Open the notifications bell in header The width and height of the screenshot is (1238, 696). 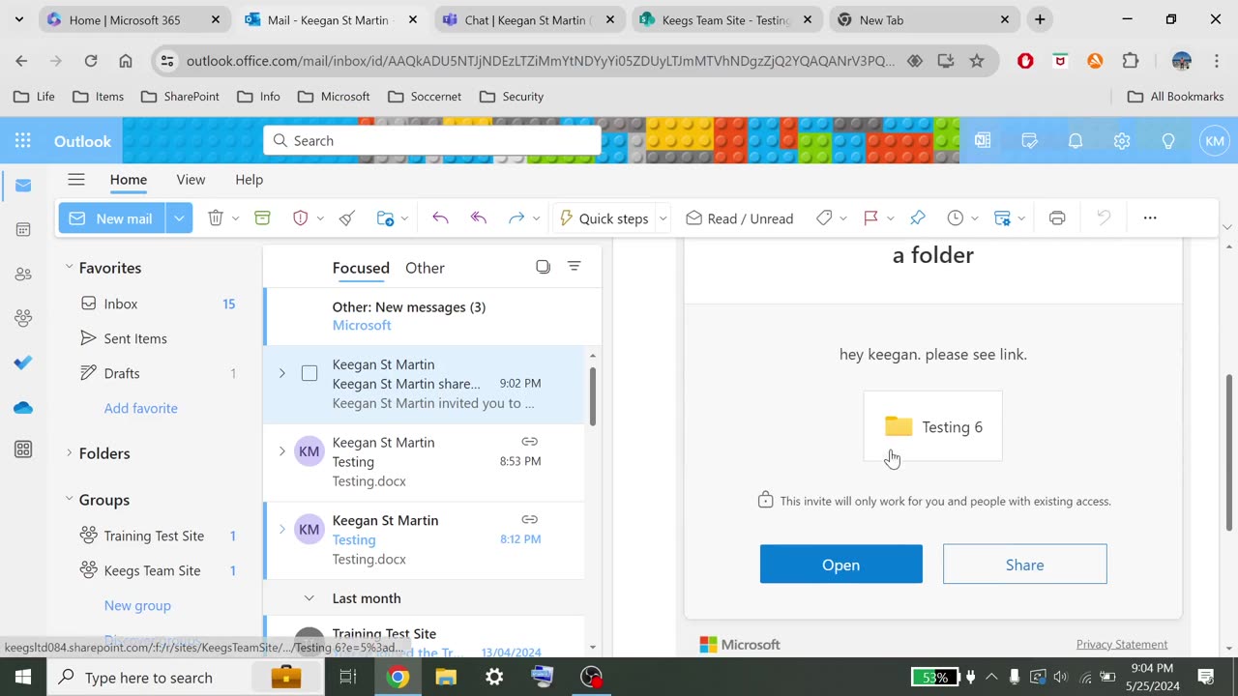[x=1076, y=141]
